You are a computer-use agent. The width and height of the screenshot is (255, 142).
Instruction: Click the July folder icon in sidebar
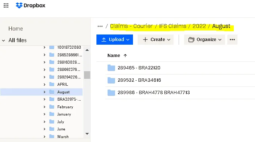(52, 121)
